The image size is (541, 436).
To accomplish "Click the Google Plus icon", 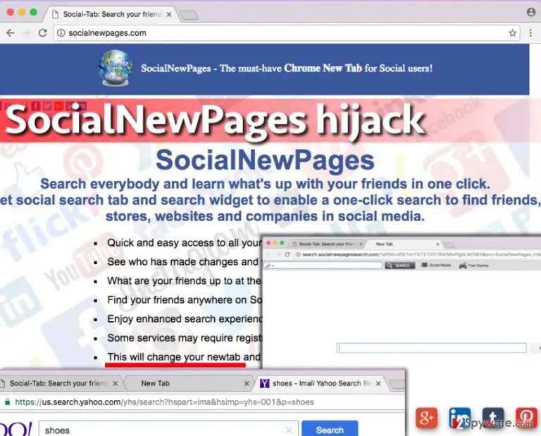I will (427, 418).
